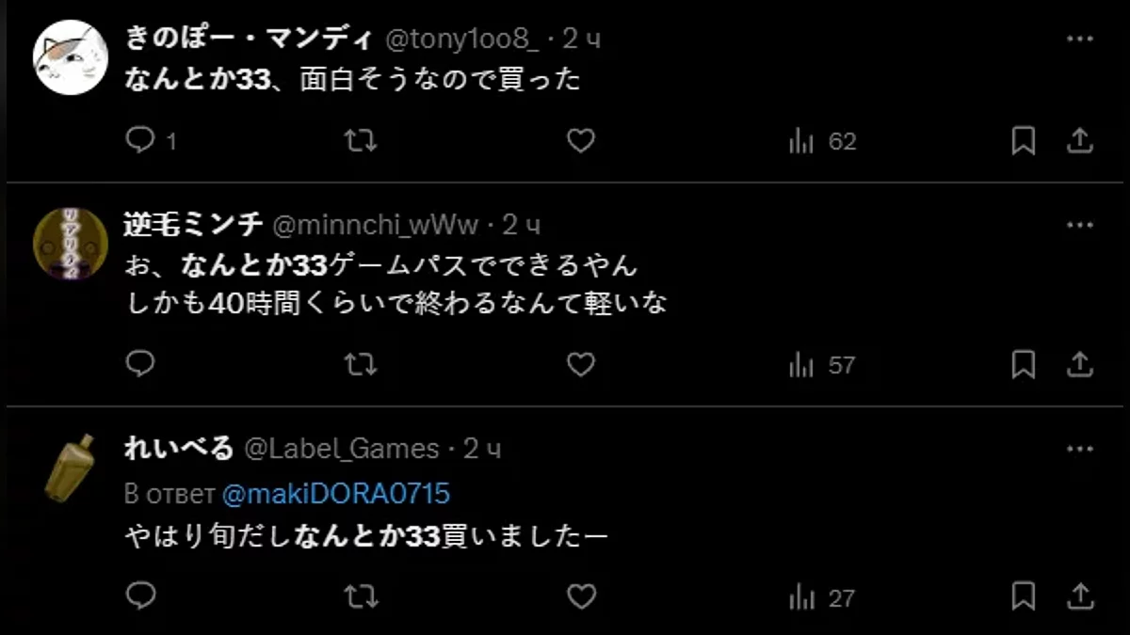The height and width of the screenshot is (635, 1130).
Task: Retweet the @tony1oo8_ post
Action: tap(361, 141)
